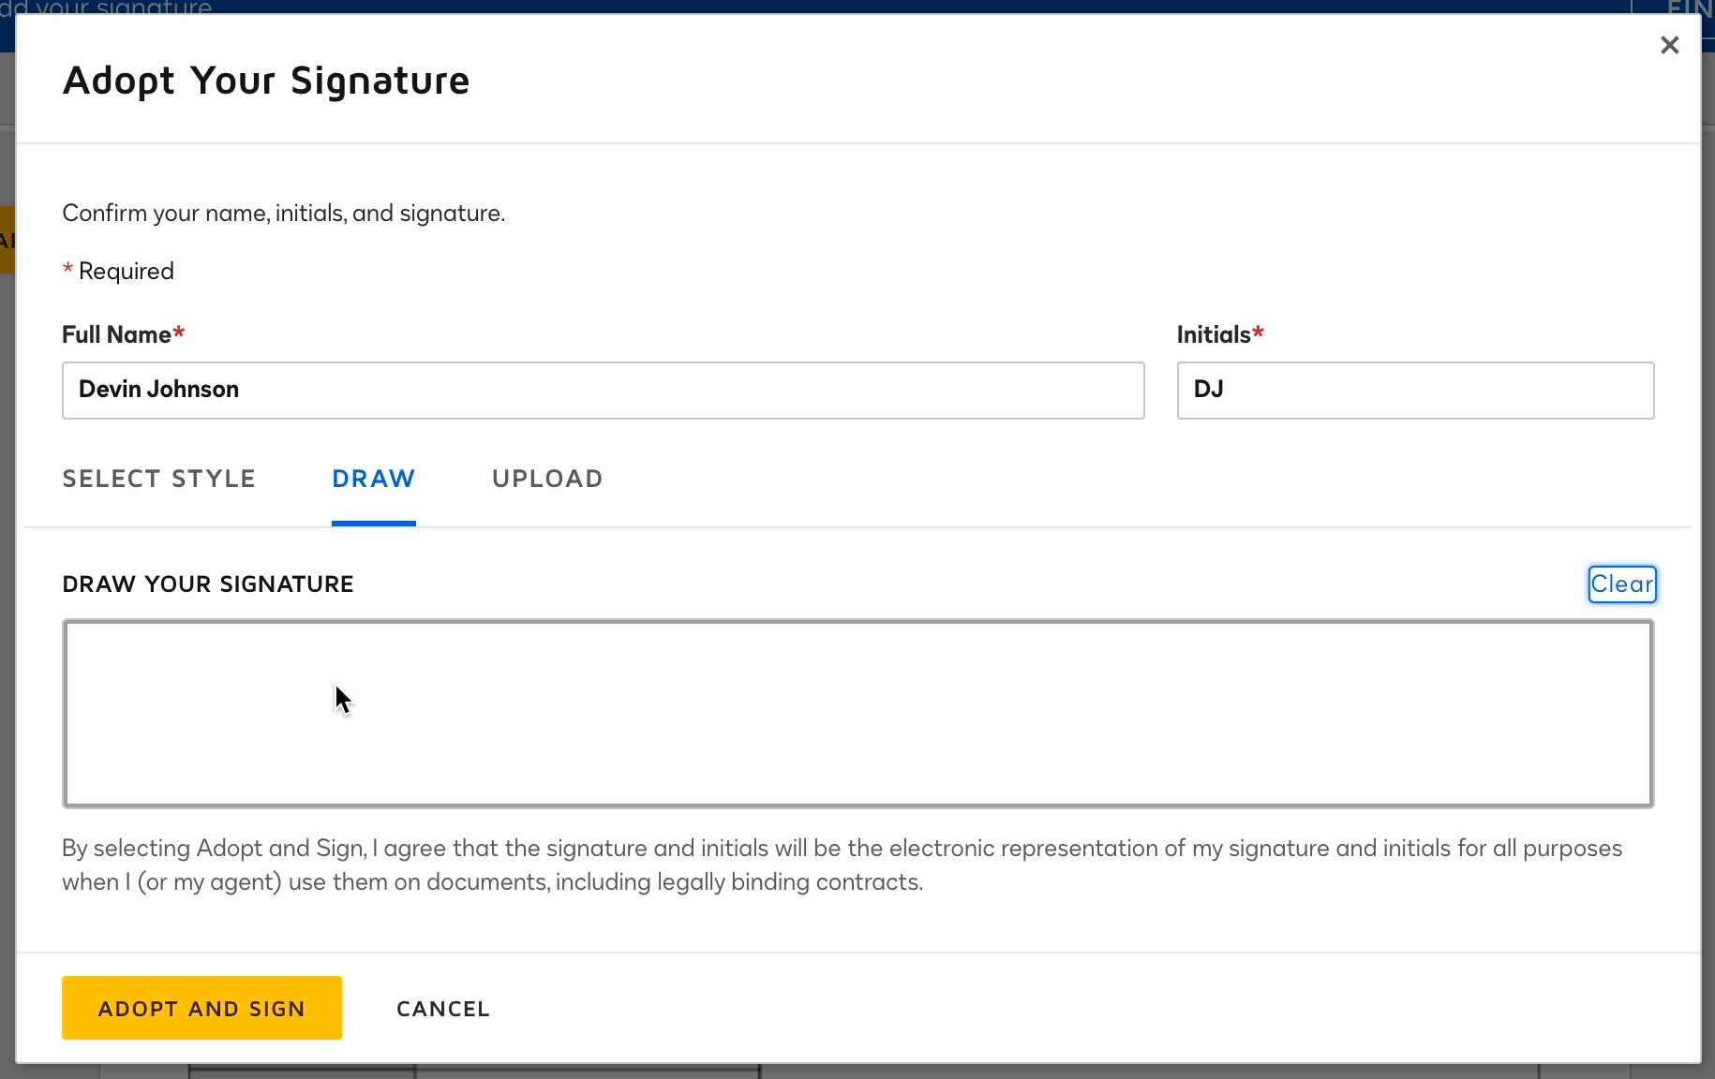Close the Adopt Your Signature dialog
The image size is (1715, 1079).
pos(1669,45)
